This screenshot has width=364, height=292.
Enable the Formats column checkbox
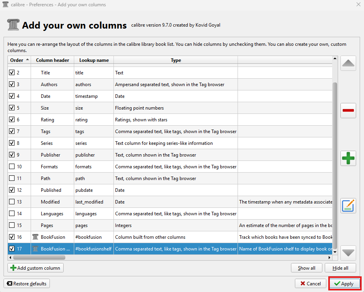pos(12,166)
